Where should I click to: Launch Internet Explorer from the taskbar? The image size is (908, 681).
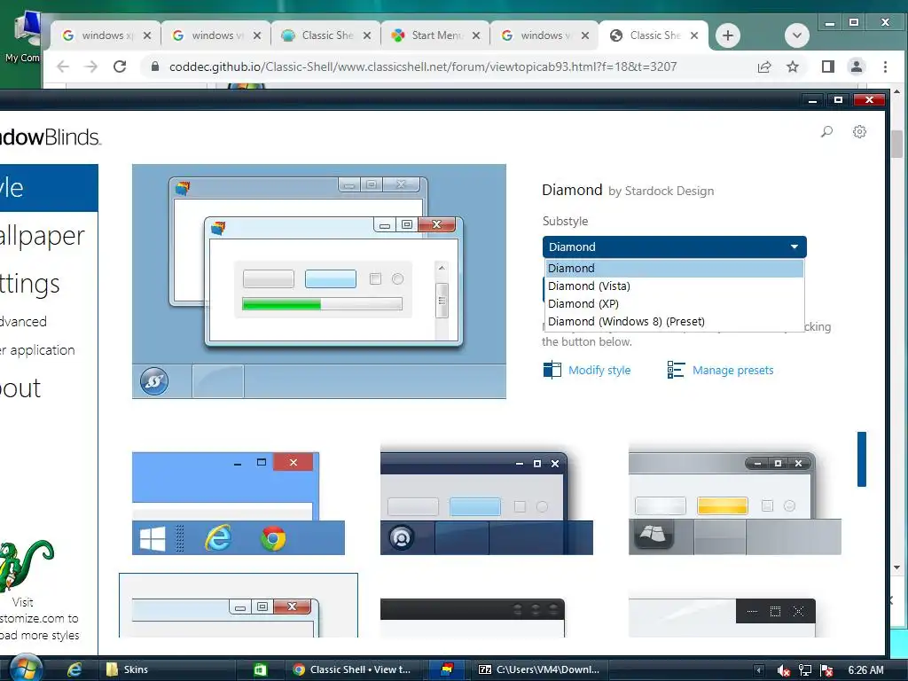[x=74, y=669]
